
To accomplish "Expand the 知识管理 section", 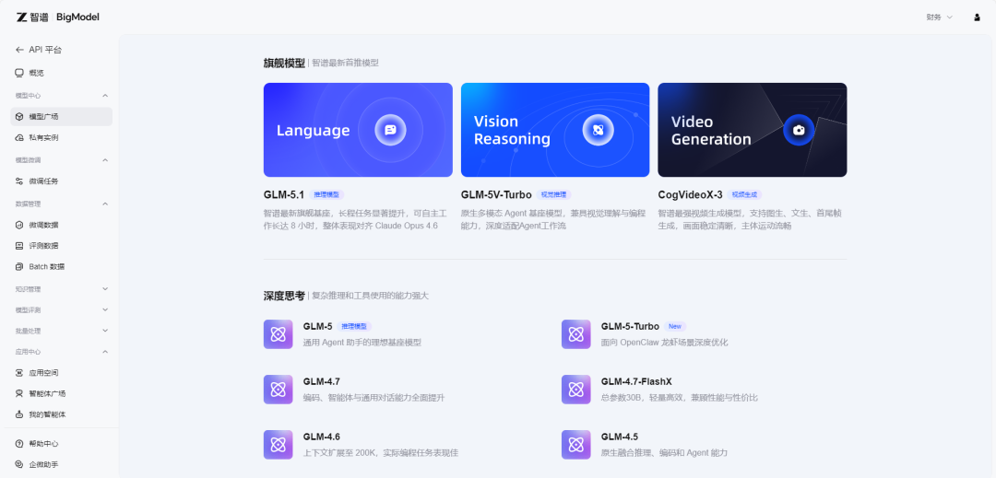I will 105,288.
